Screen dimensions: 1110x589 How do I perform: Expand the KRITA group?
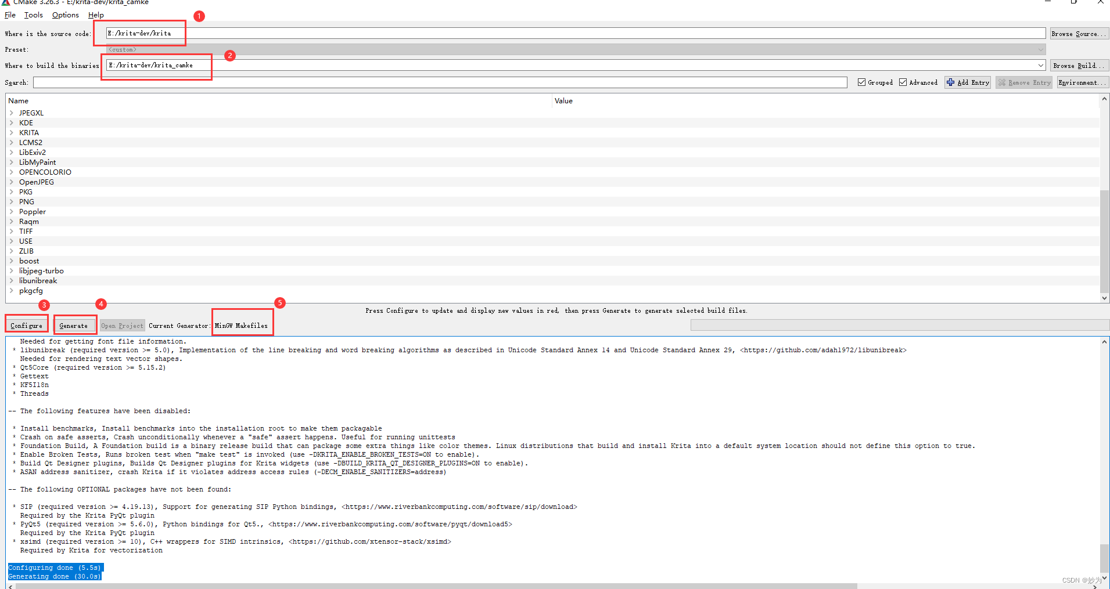[x=11, y=133]
